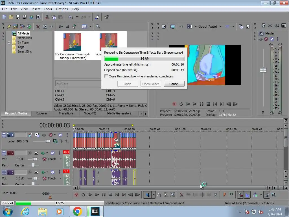Click the Undo arrow icon
Screen dimensions: 289x217
71,17
